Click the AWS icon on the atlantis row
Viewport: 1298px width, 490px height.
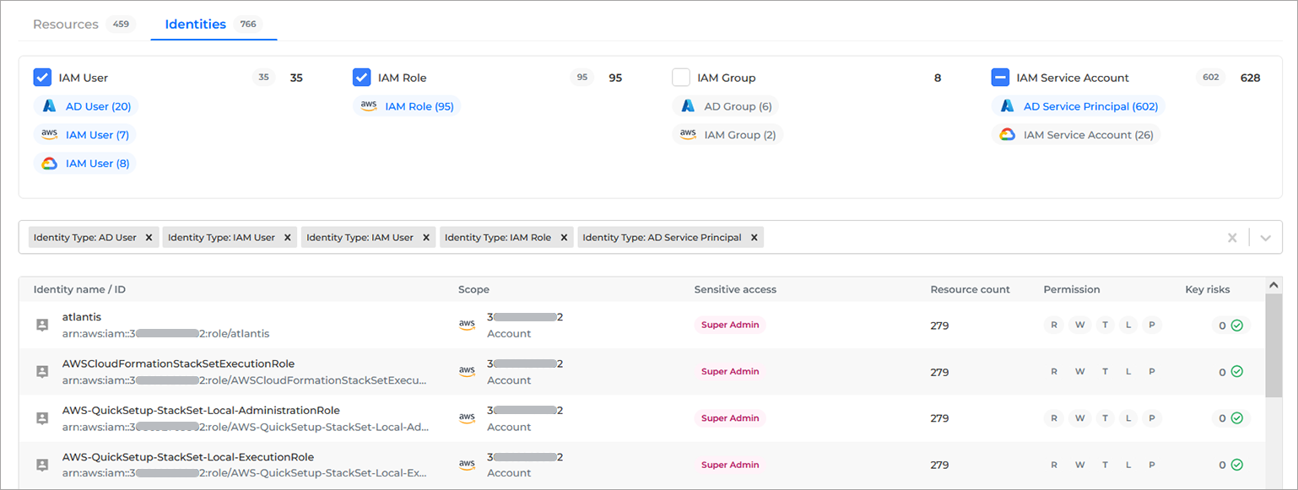pyautogui.click(x=467, y=323)
